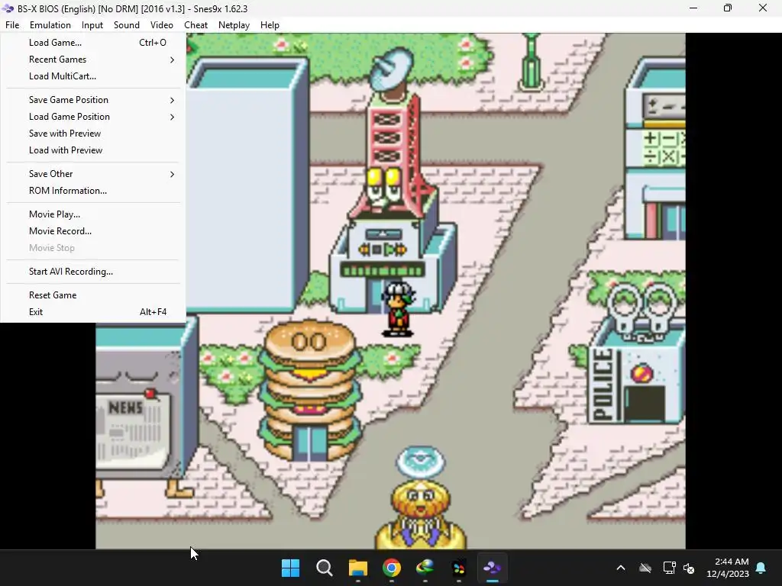This screenshot has width=782, height=586.
Task: Open the notification bell icon
Action: coord(761,568)
